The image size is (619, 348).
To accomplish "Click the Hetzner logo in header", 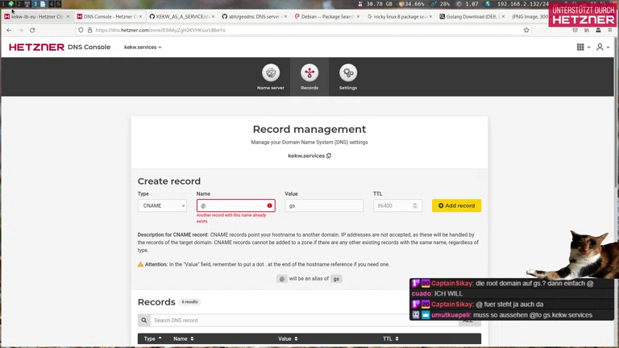I will 37,47.
